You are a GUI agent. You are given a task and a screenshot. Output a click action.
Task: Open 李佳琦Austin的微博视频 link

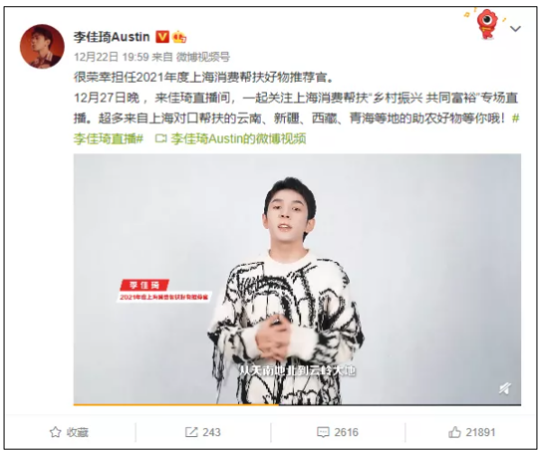click(238, 139)
